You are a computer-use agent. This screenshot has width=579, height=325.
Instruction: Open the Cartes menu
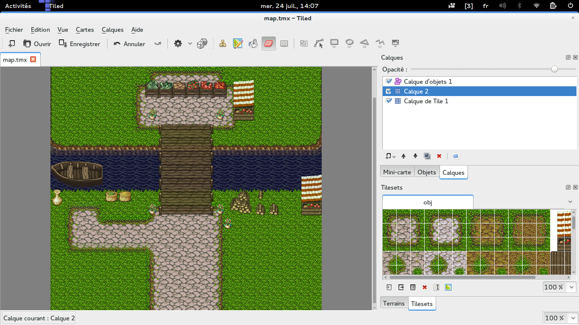(85, 30)
